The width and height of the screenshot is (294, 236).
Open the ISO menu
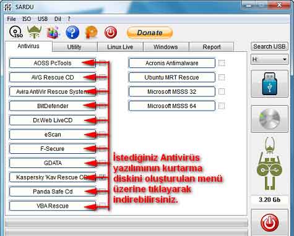pyautogui.click(x=27, y=19)
